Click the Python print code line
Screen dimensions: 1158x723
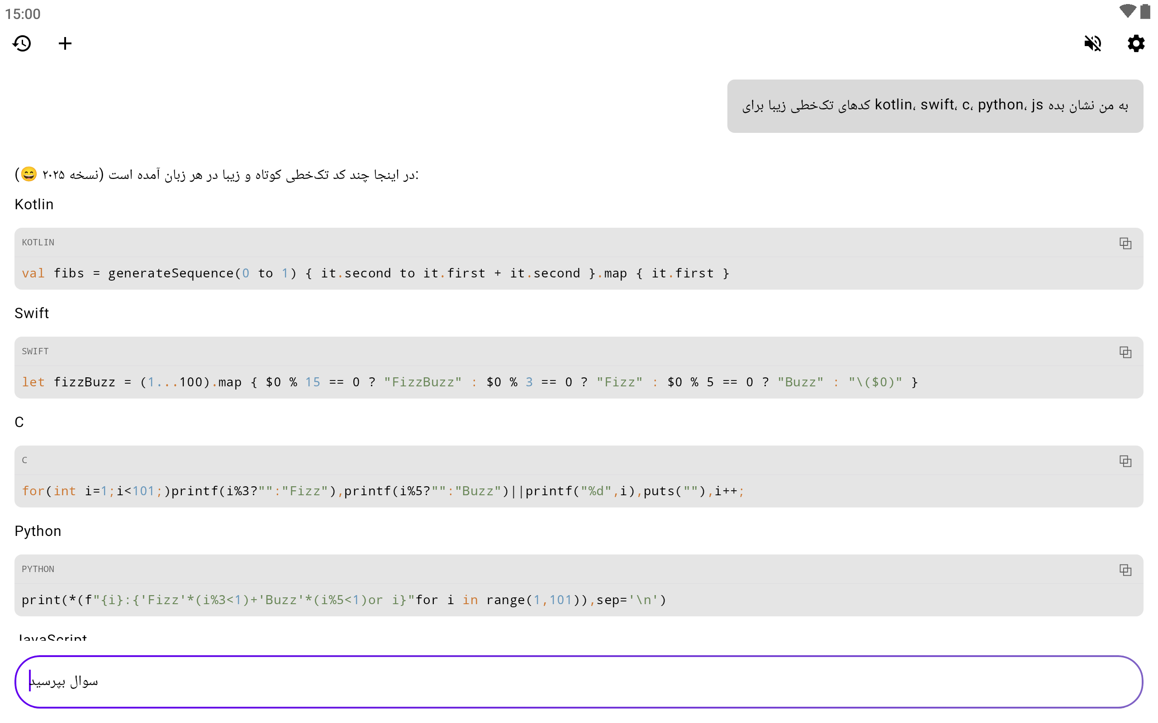344,600
